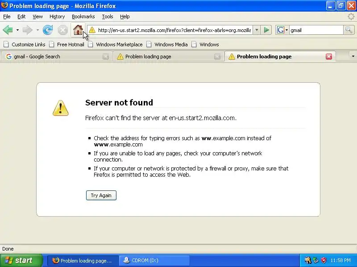Click the red security shield tray icon
Viewport: 357px width, 267px height.
click(324, 260)
